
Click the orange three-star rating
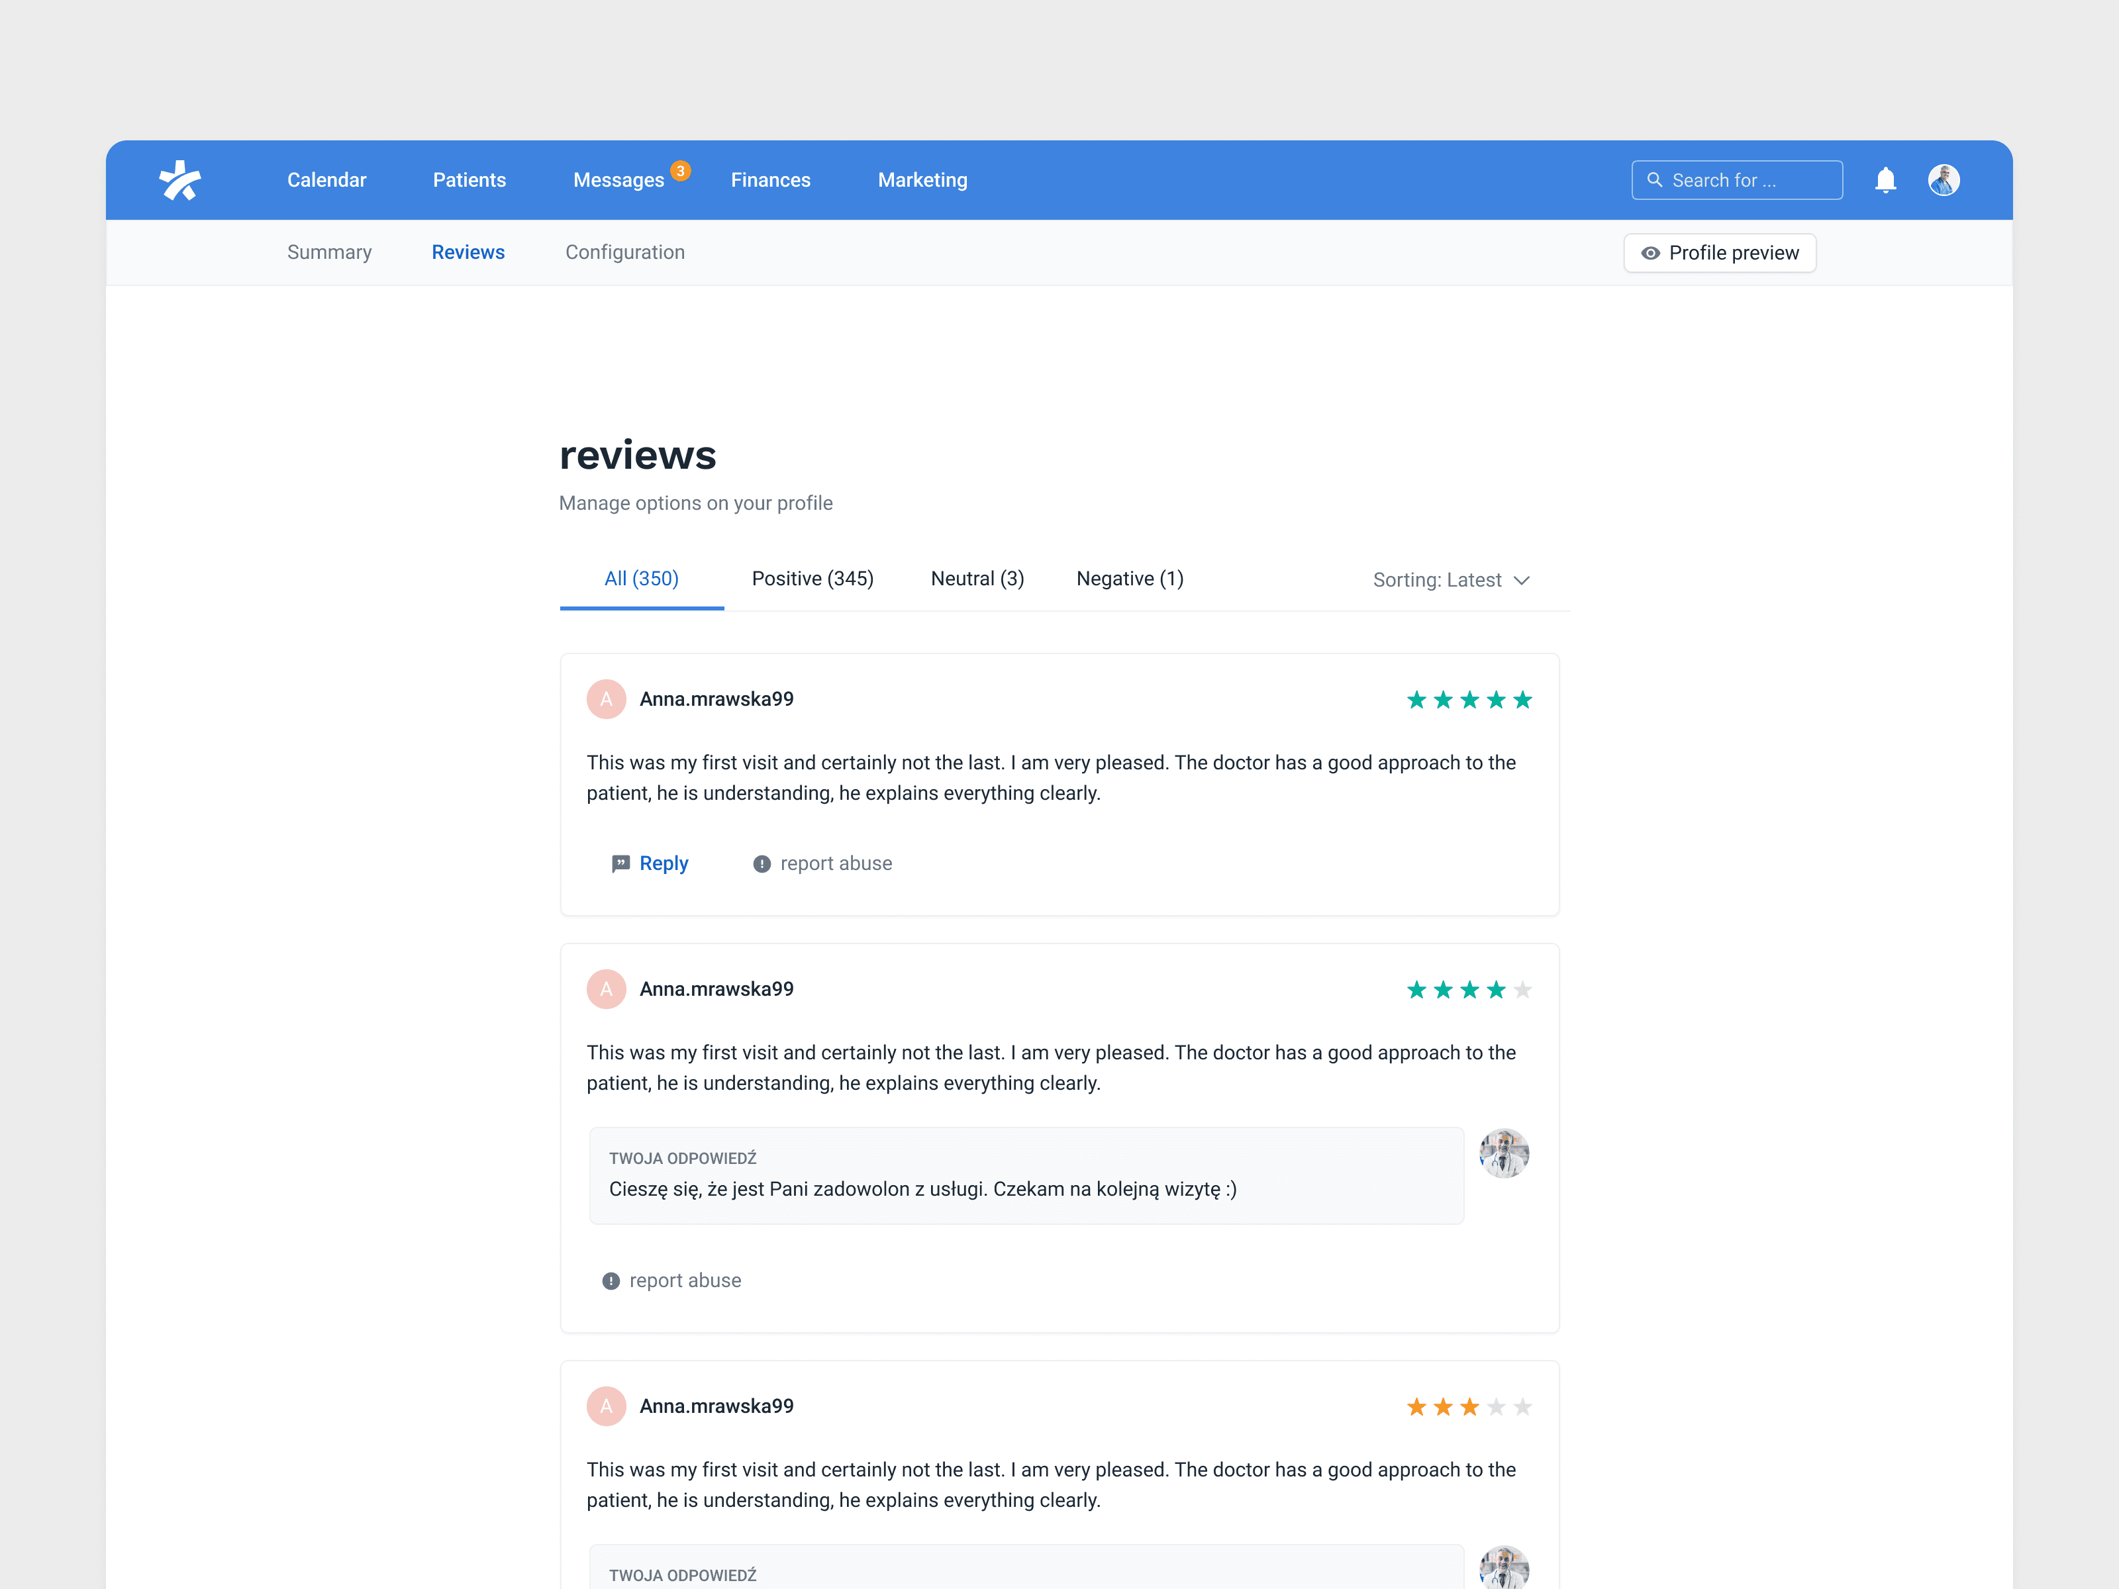(1469, 1407)
